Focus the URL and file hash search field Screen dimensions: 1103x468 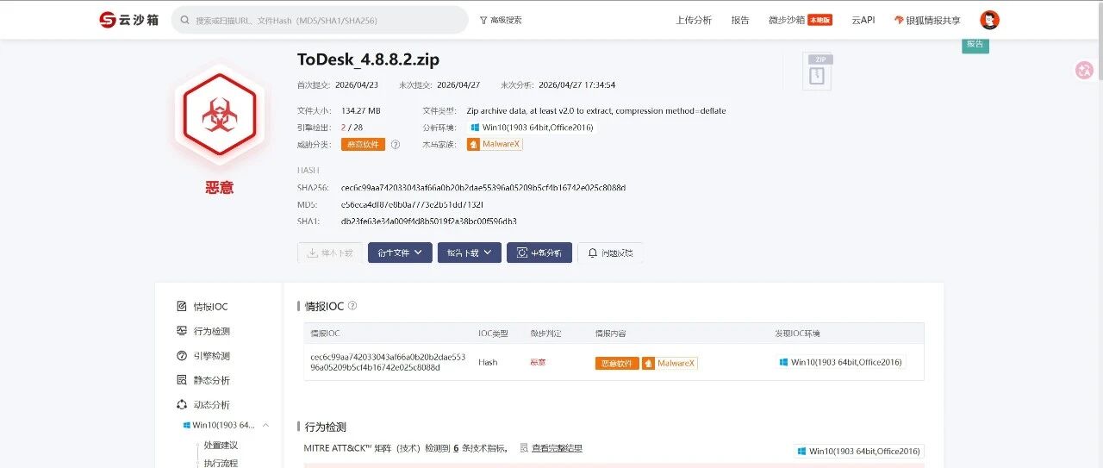click(x=320, y=20)
